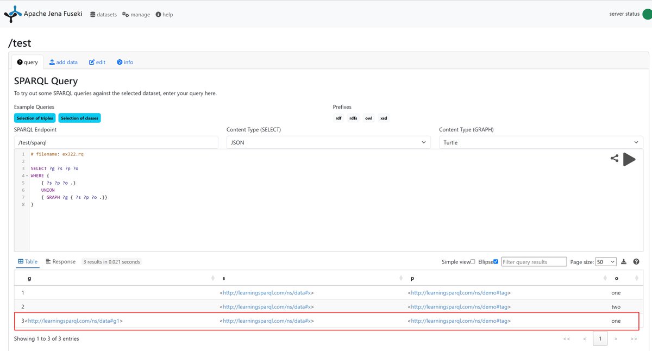The image size is (652, 351).
Task: Open the data#g1 graph link in row 3
Action: [x=74, y=321]
